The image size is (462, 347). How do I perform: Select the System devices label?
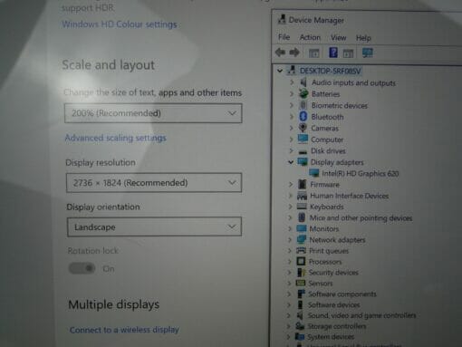pos(331,336)
